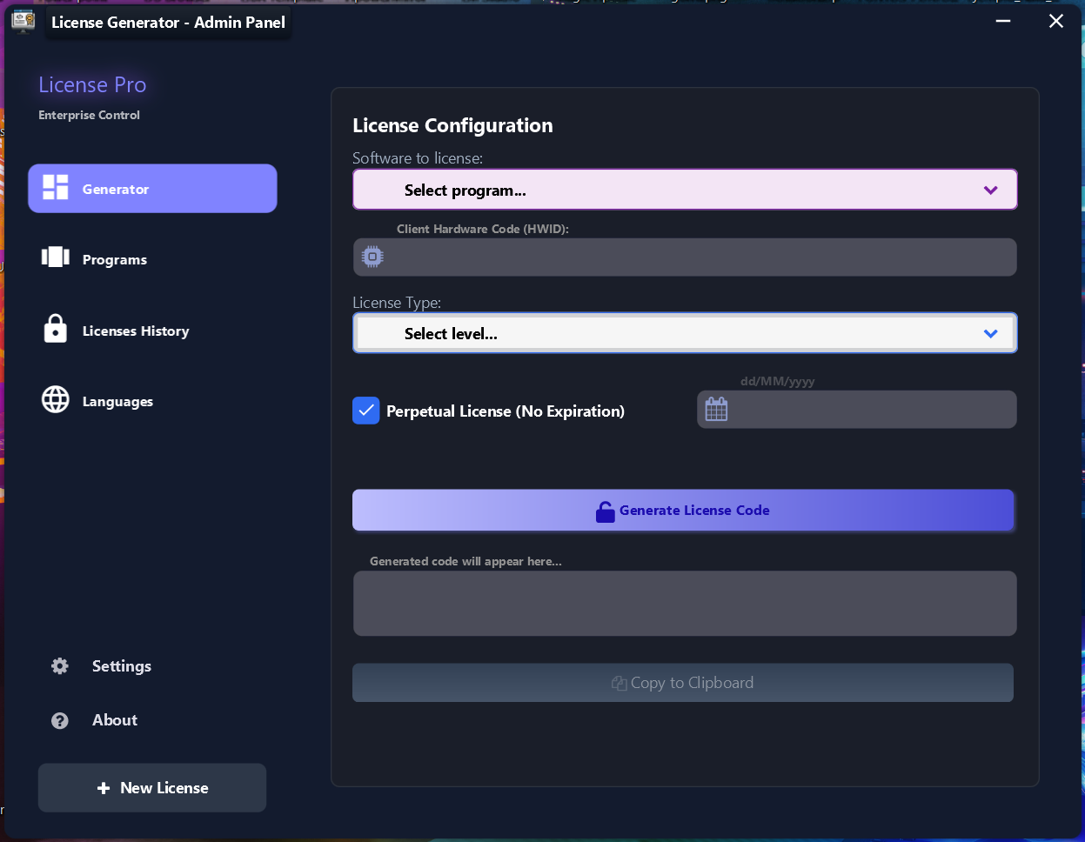1085x842 pixels.
Task: Switch to Languages page
Action: click(152, 401)
